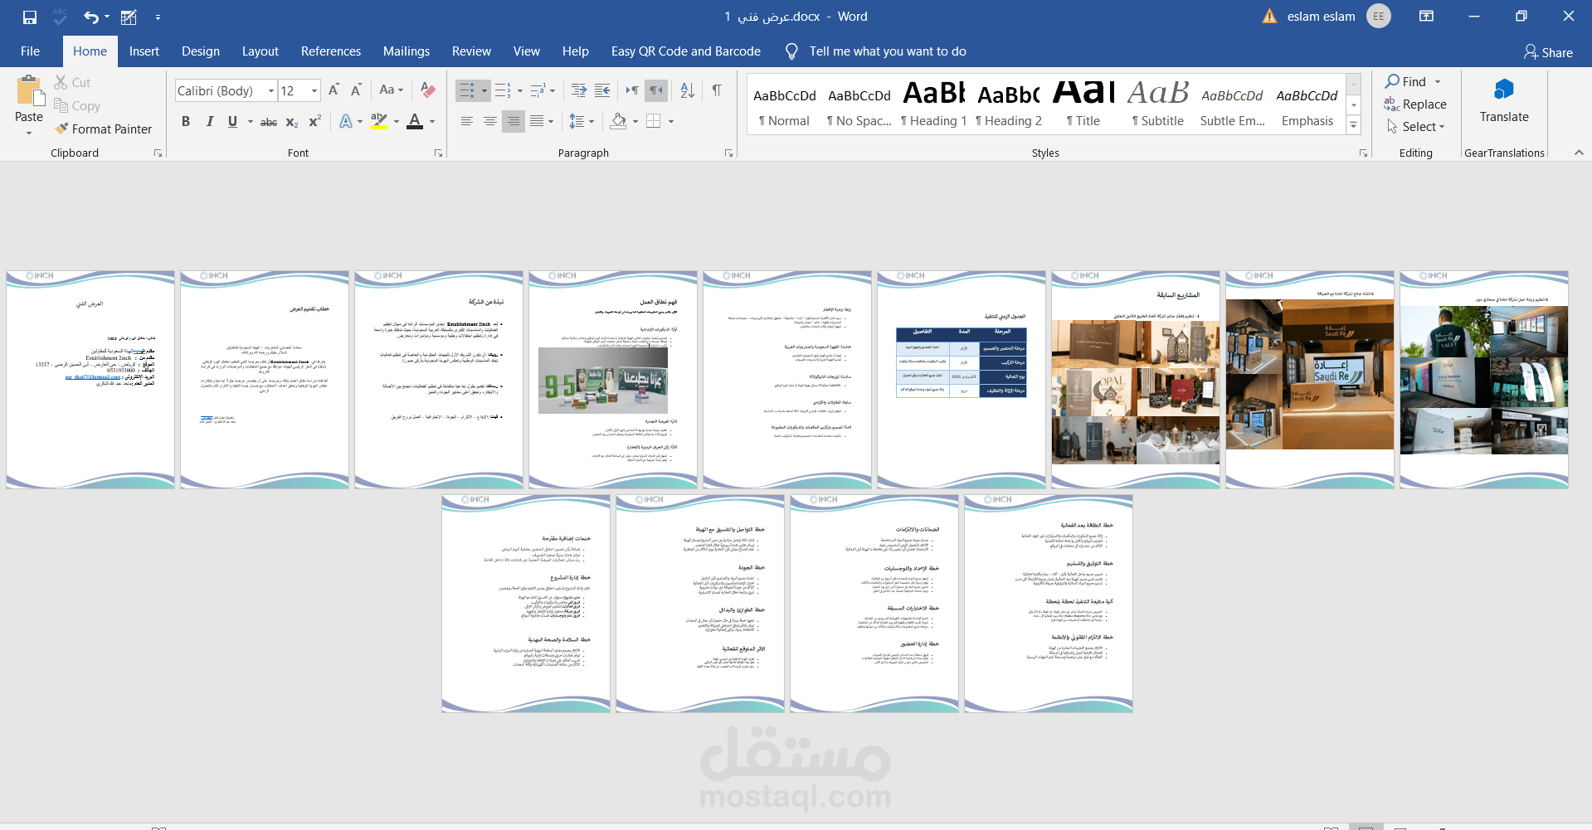Toggle underline formatting
Screen dimensions: 1592x830
point(232,122)
